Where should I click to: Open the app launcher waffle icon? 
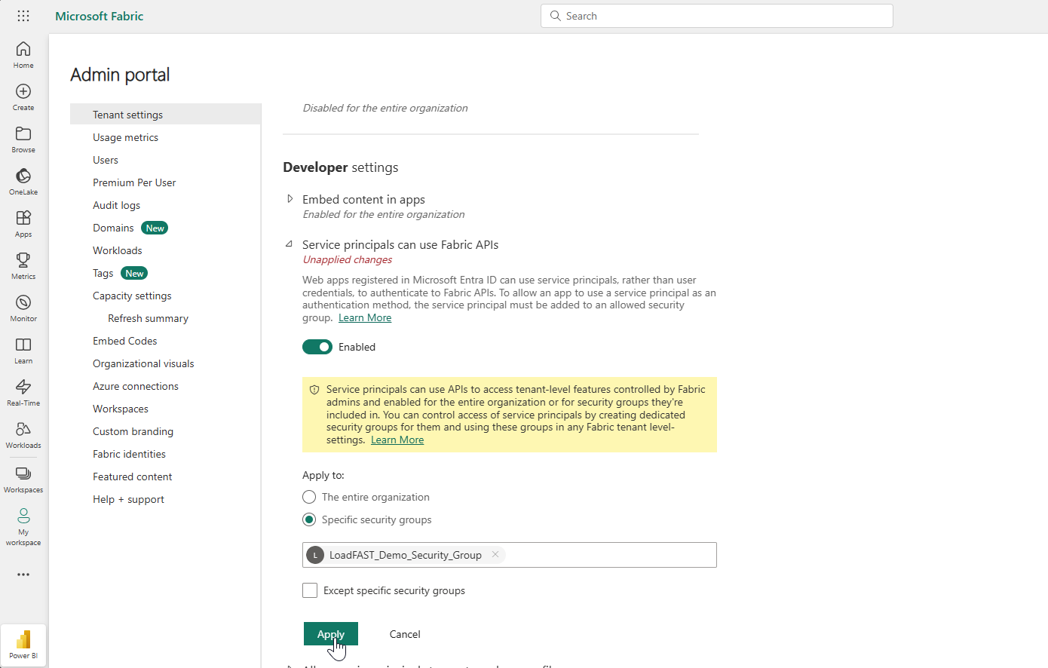click(x=23, y=16)
